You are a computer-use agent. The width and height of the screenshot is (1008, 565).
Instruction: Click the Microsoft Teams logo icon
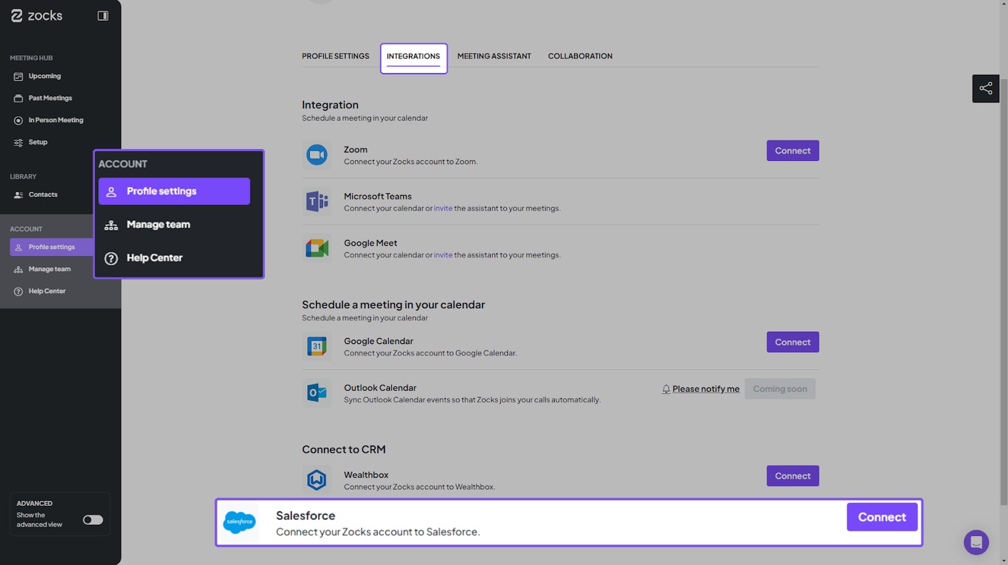(316, 201)
